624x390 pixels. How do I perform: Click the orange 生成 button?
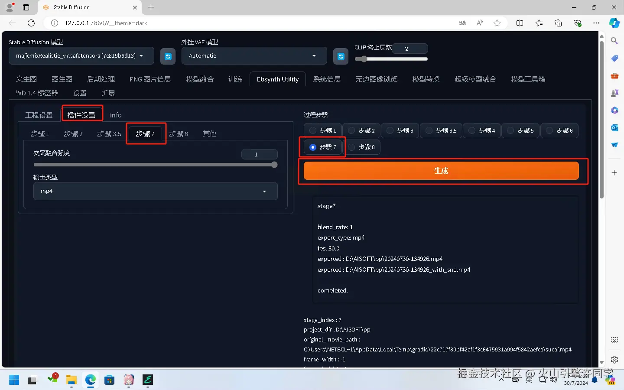coord(441,171)
